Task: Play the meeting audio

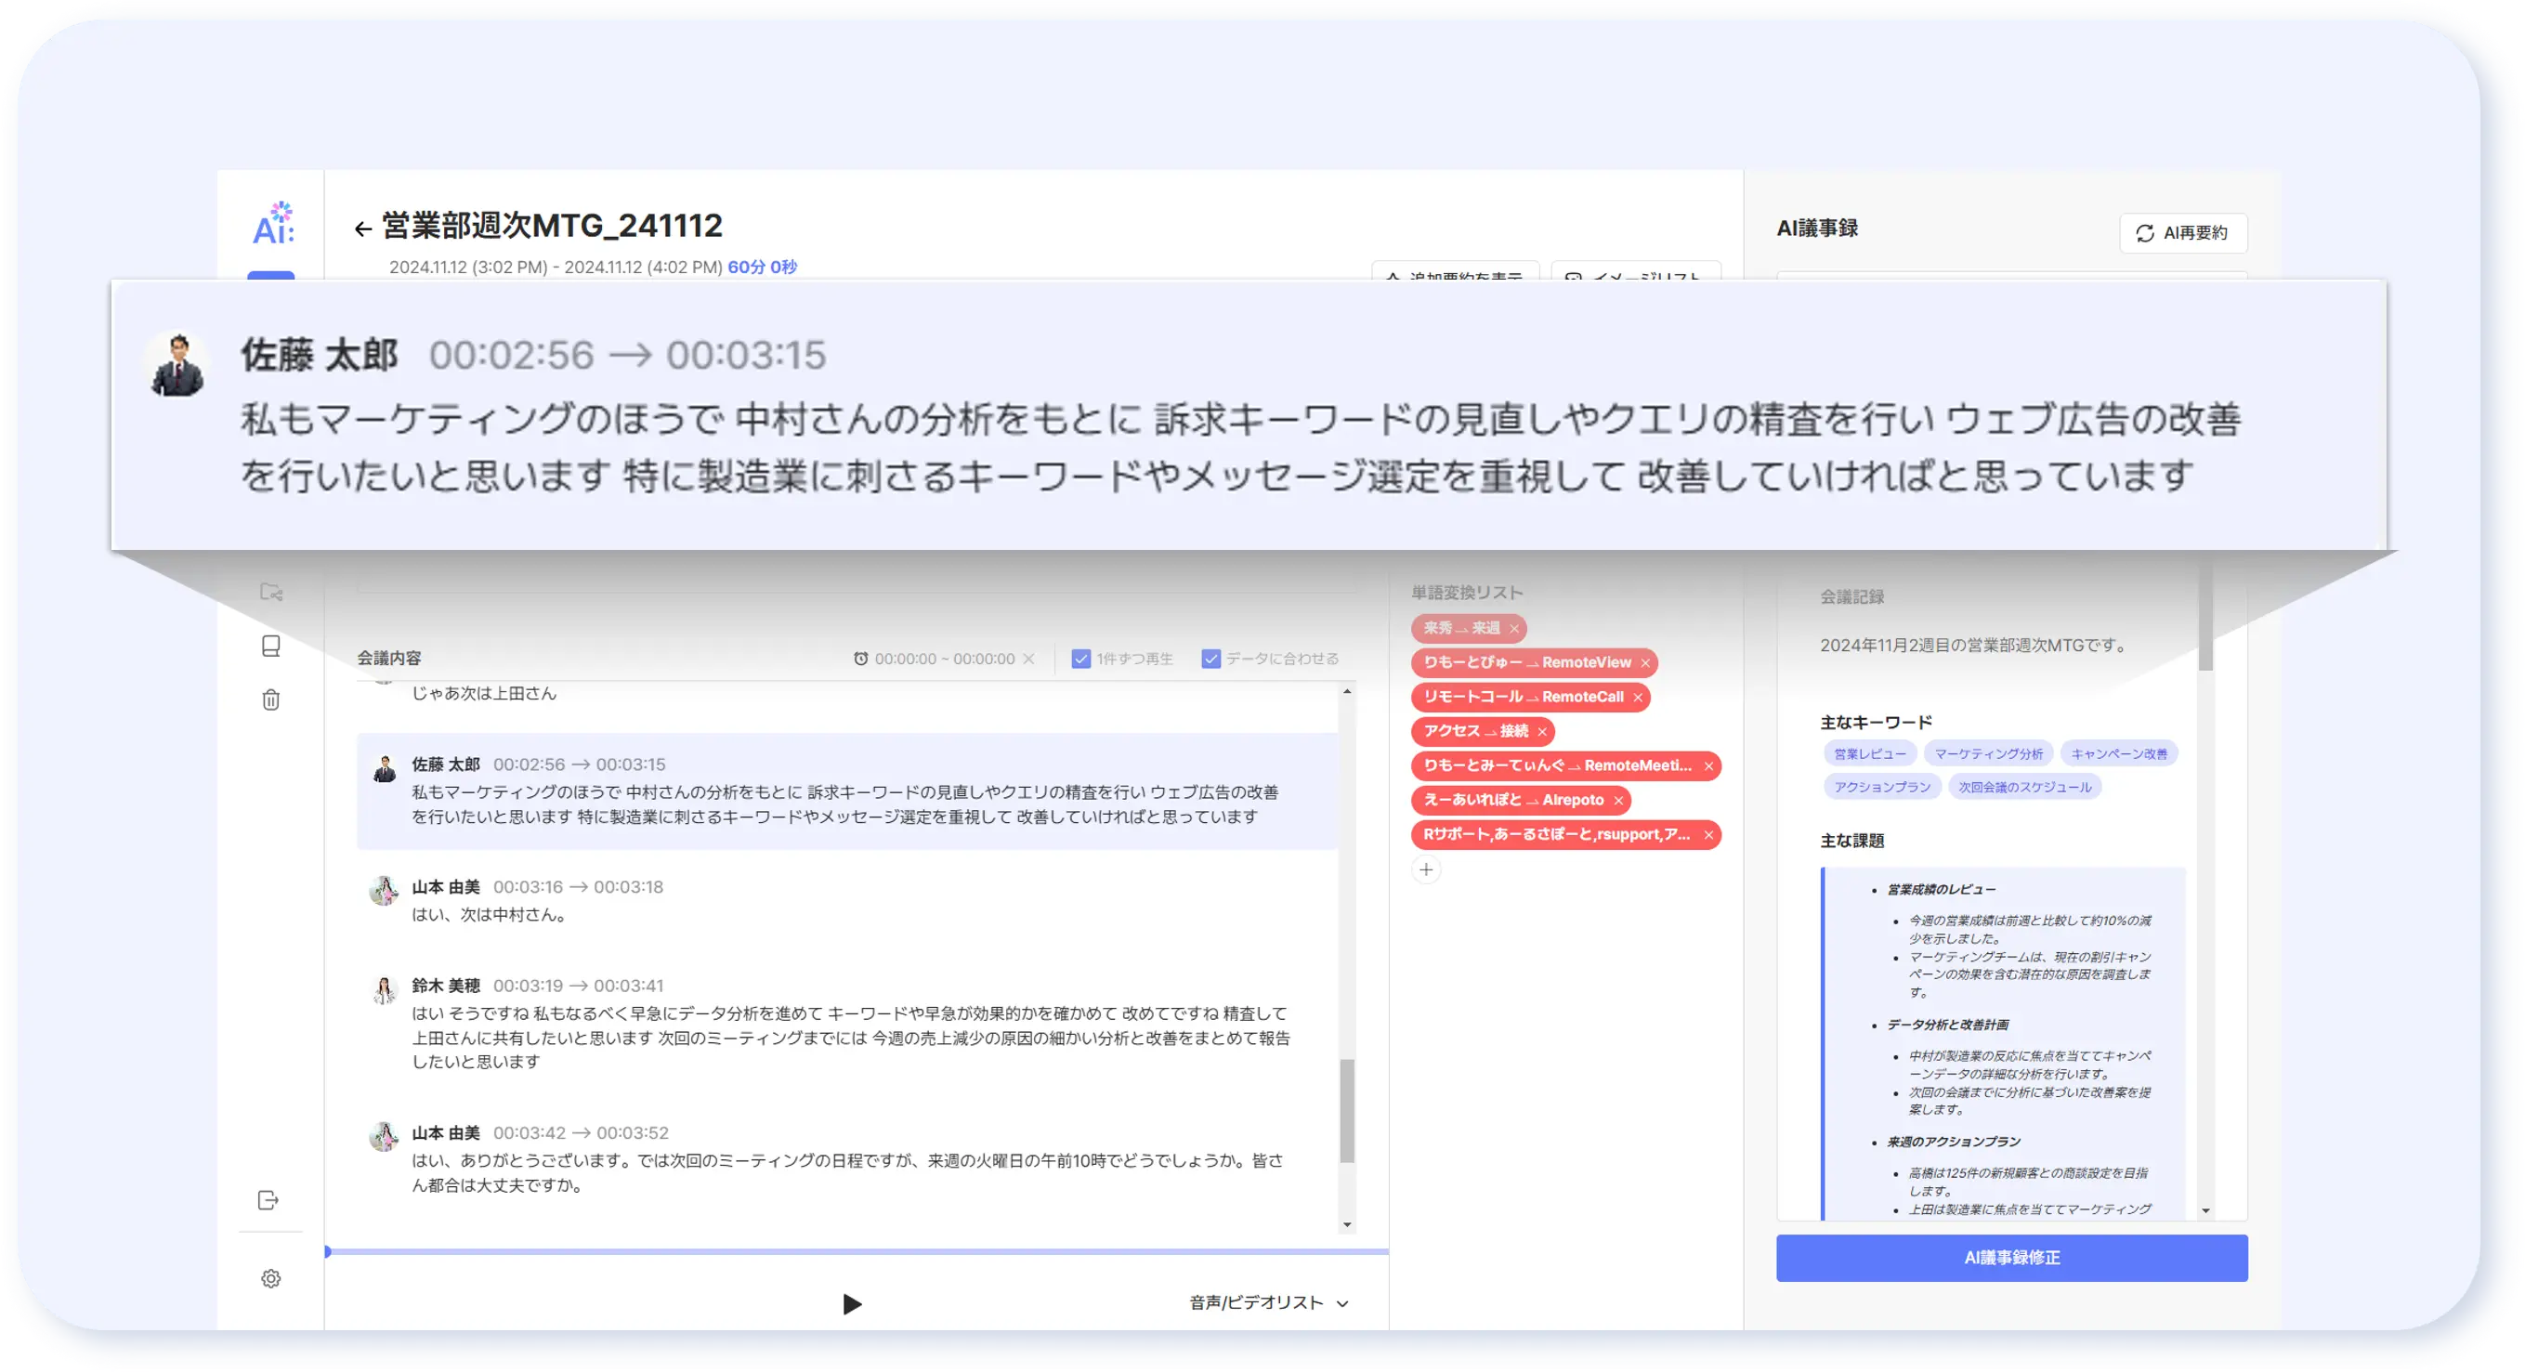Action: [852, 1303]
